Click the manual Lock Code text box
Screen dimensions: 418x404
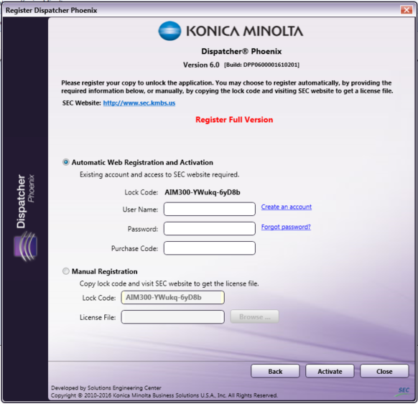(173, 298)
